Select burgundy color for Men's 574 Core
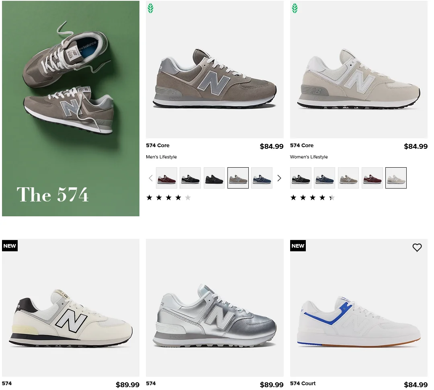Screen dimensions: 434x390 click(x=167, y=178)
